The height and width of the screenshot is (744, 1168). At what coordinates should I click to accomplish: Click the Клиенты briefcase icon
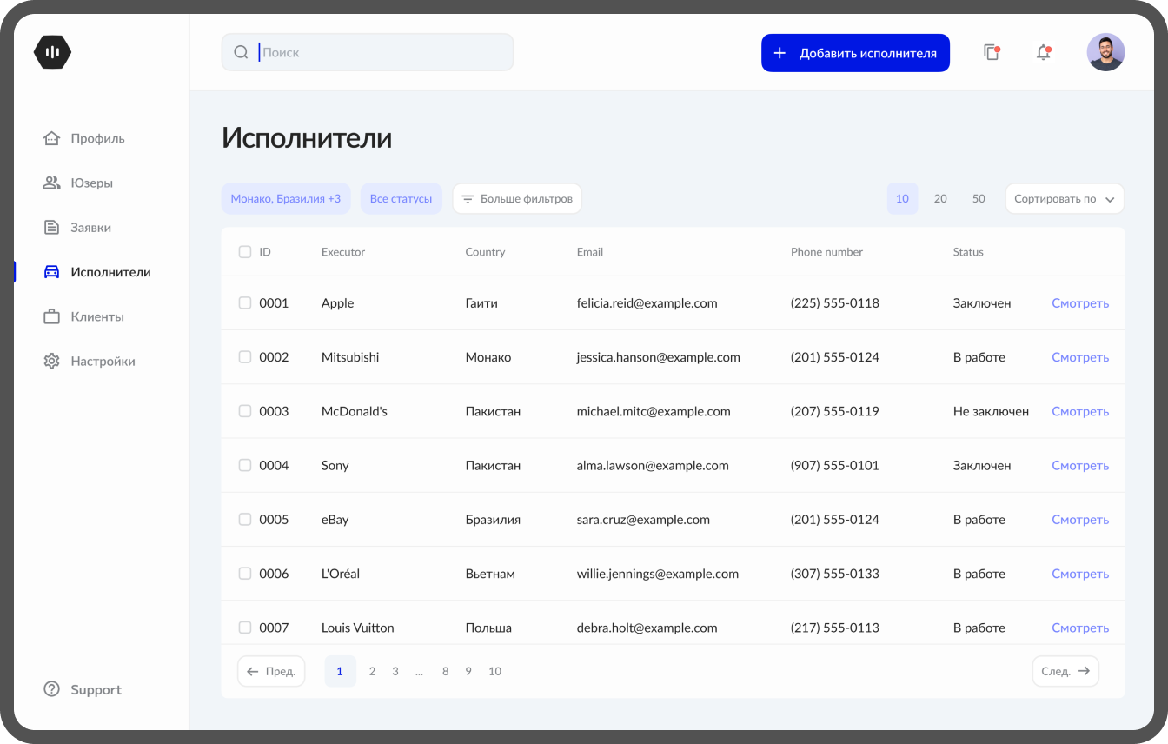pyautogui.click(x=52, y=317)
